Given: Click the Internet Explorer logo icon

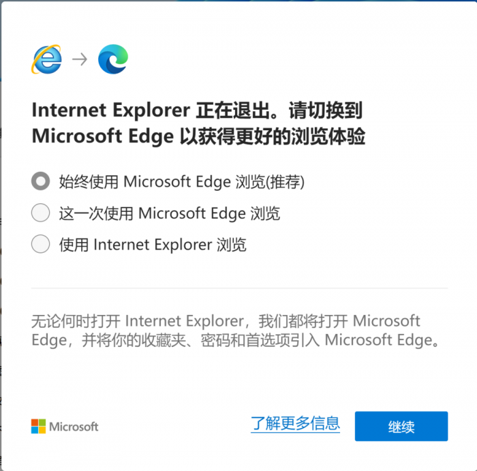Looking at the screenshot, I should coord(46,59).
